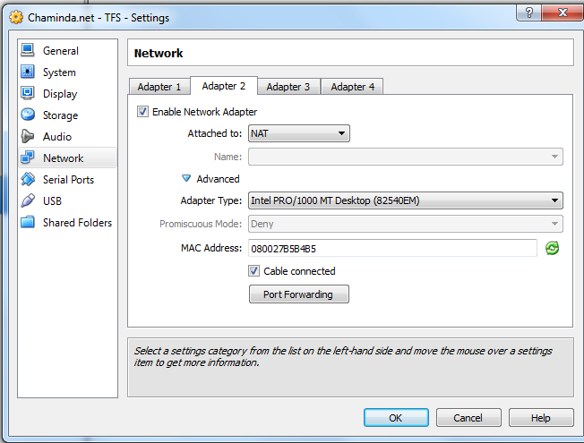Screen dimensions: 584x443
Task: Open the Storage disk icon
Action: pos(28,115)
